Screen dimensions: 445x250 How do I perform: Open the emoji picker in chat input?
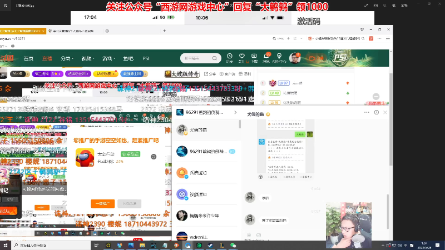[249, 235]
